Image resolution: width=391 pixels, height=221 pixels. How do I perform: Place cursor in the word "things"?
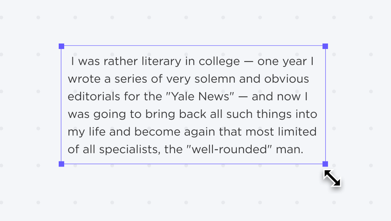pos(274,114)
